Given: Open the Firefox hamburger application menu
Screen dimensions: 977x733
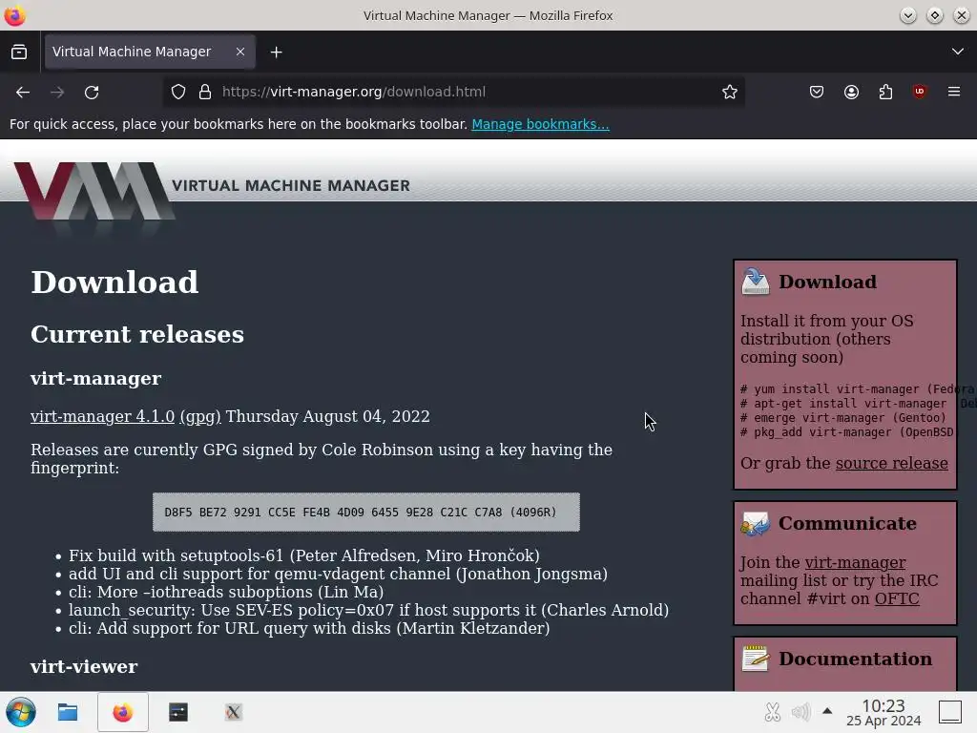Looking at the screenshot, I should (954, 93).
